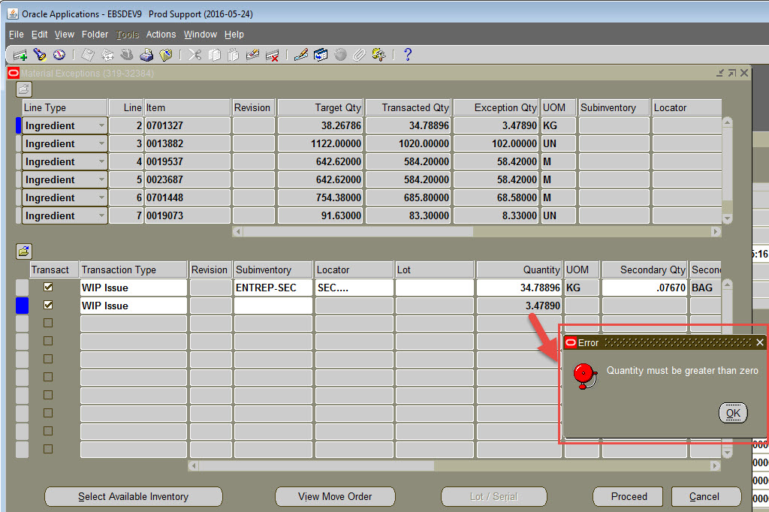Image resolution: width=769 pixels, height=512 pixels.
Task: Open the Folder menu
Action: (x=95, y=34)
